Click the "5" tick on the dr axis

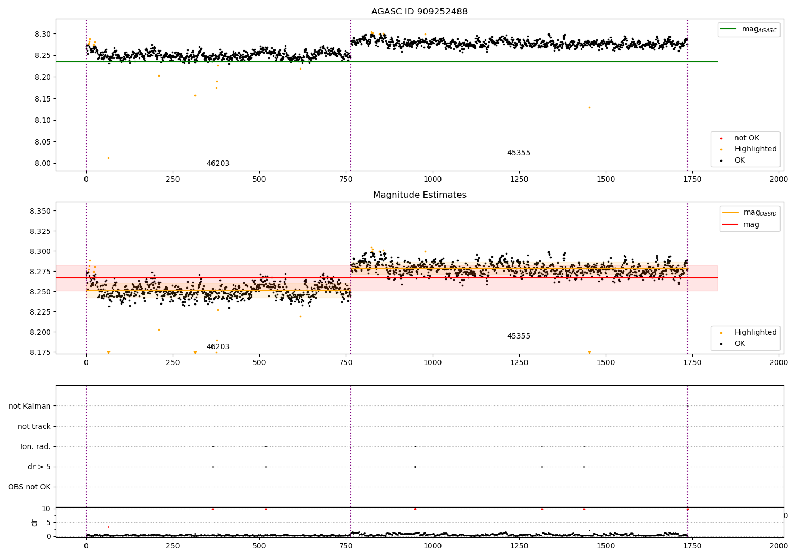pyautogui.click(x=49, y=523)
